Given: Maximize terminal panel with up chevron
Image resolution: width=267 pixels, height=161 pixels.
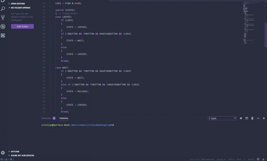Looking at the screenshot, I should click(x=258, y=118).
